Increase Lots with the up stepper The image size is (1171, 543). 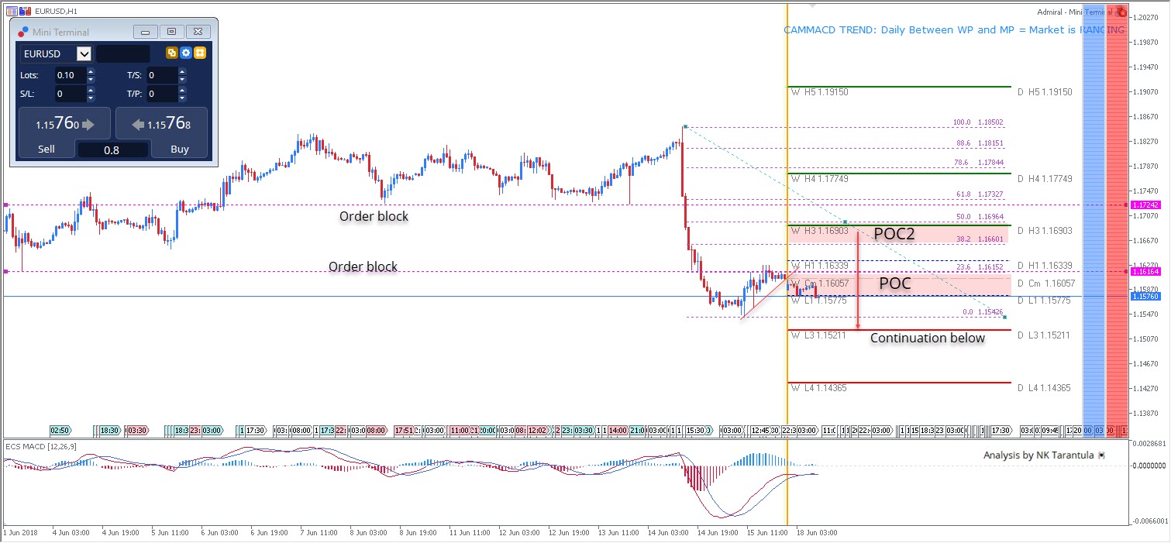coord(91,72)
